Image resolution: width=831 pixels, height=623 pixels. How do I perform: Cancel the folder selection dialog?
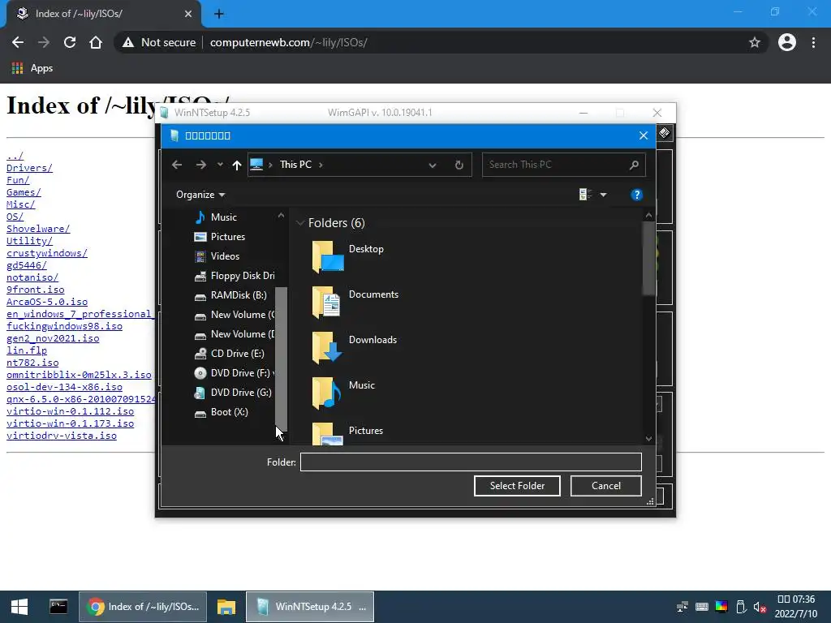(x=605, y=486)
